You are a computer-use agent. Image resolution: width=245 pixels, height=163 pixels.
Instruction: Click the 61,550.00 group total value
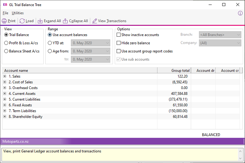click(x=180, y=105)
